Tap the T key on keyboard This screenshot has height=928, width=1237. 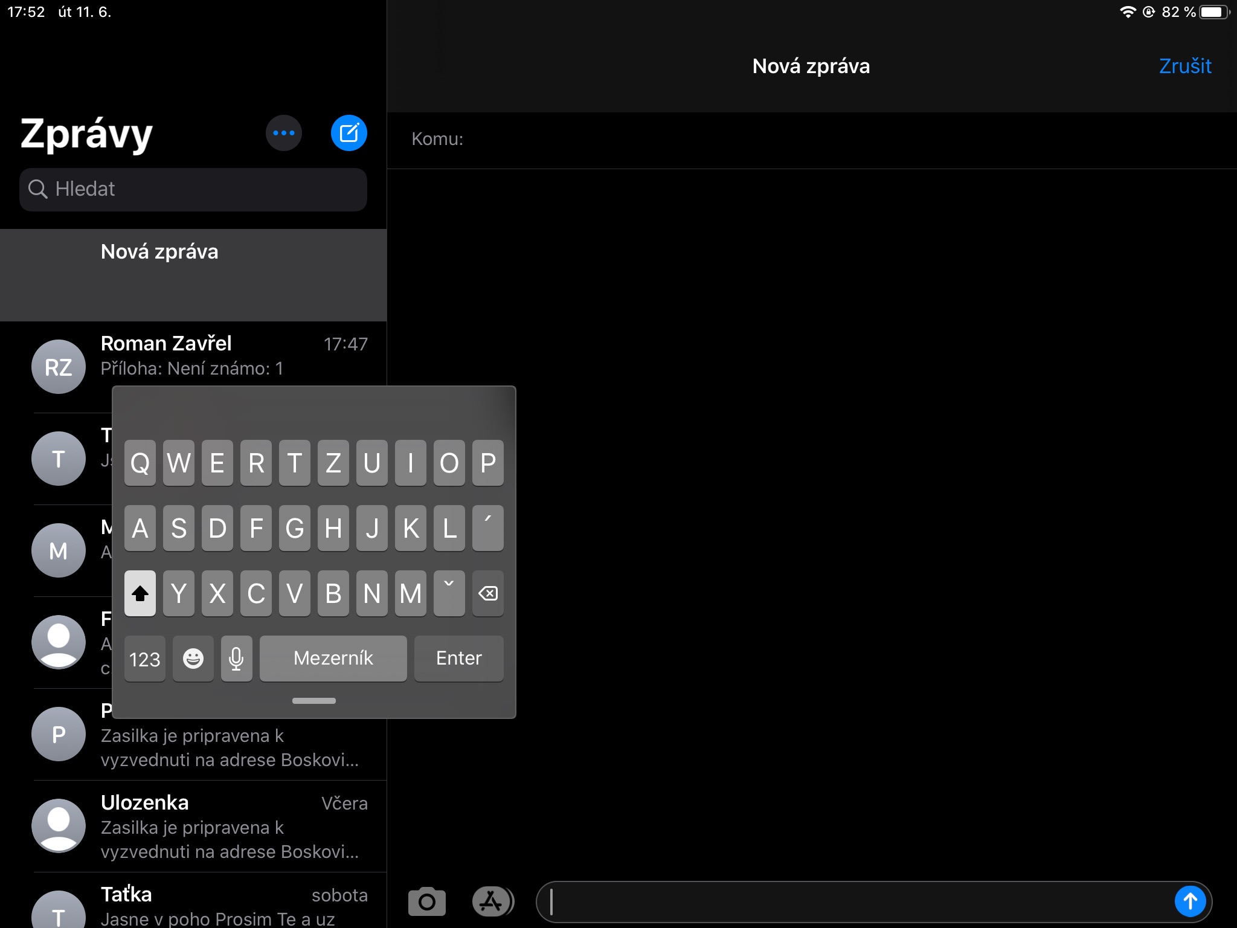pos(295,463)
